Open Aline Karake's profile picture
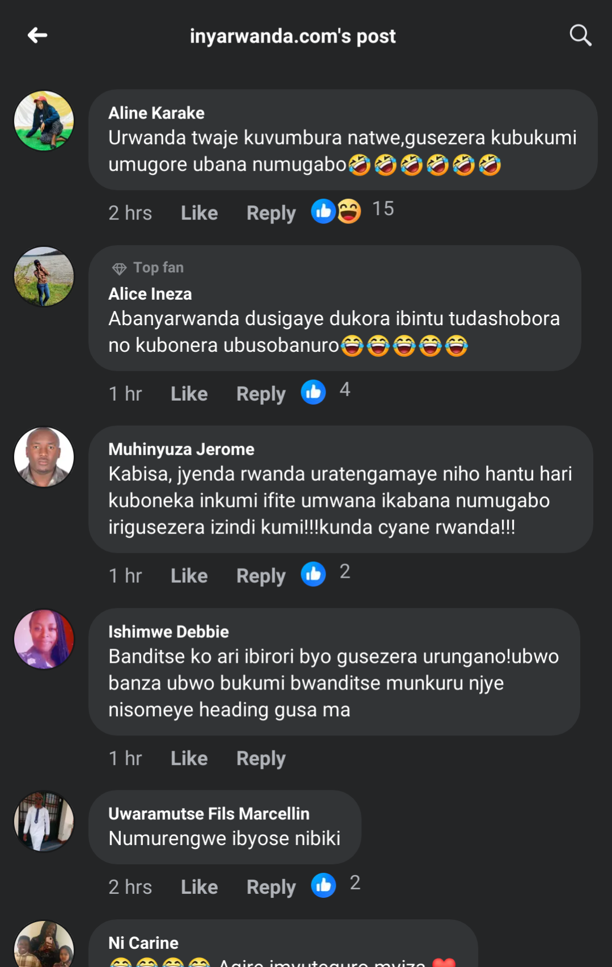Image resolution: width=612 pixels, height=967 pixels. tap(44, 121)
